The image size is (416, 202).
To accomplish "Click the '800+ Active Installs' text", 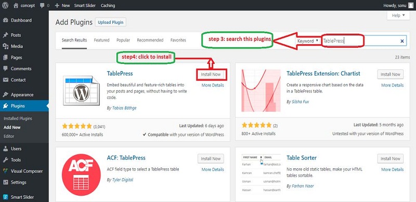I will pyautogui.click(x=258, y=133).
